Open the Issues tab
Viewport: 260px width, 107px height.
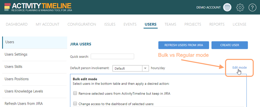pyautogui.click(x=110, y=24)
